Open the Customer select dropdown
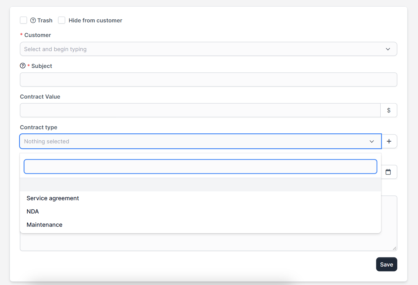Image resolution: width=418 pixels, height=285 pixels. click(x=208, y=49)
